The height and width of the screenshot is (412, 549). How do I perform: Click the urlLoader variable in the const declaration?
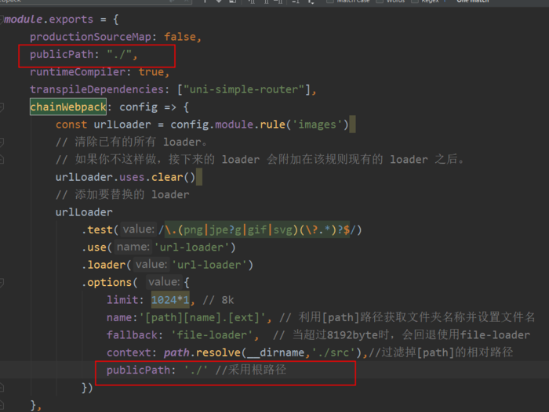122,125
